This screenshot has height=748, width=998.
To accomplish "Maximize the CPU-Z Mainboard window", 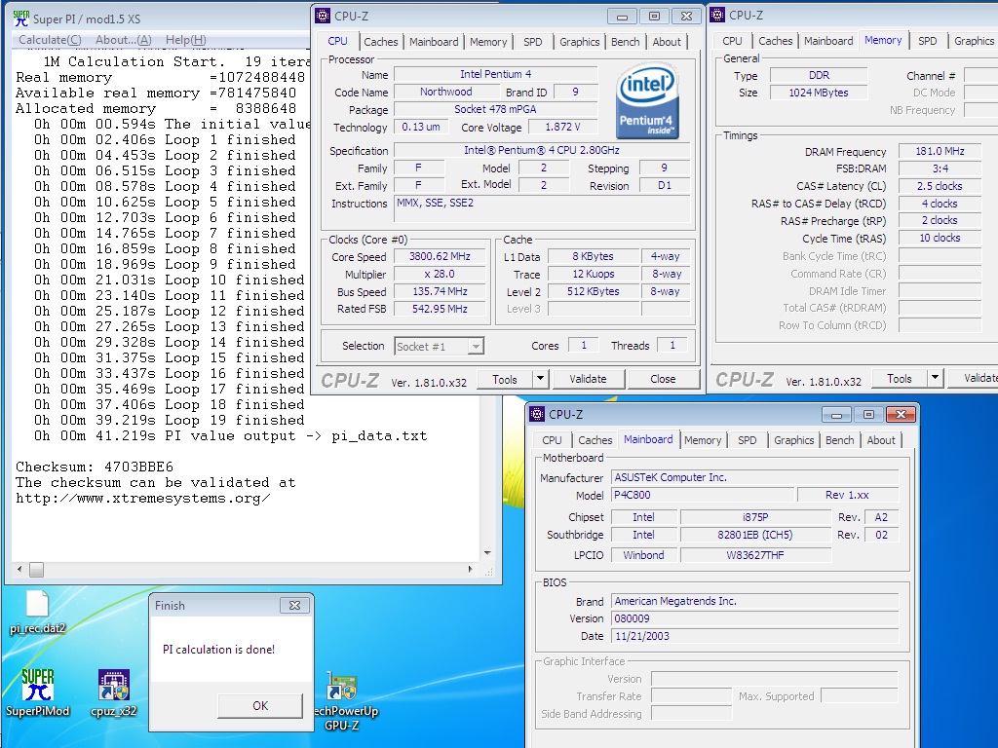I will coord(868,415).
